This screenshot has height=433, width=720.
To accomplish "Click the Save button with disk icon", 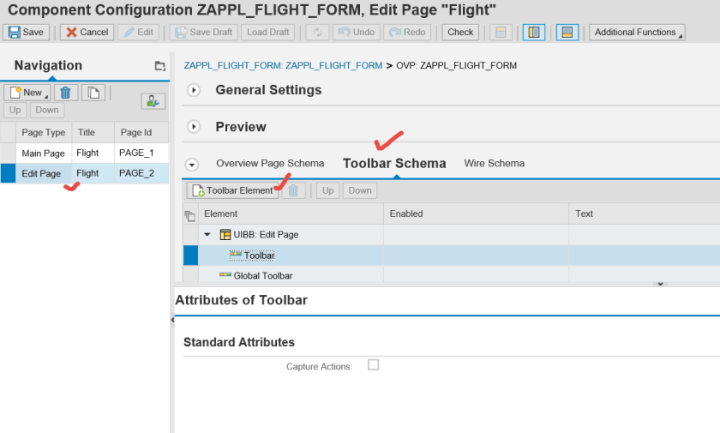I will pyautogui.click(x=26, y=32).
